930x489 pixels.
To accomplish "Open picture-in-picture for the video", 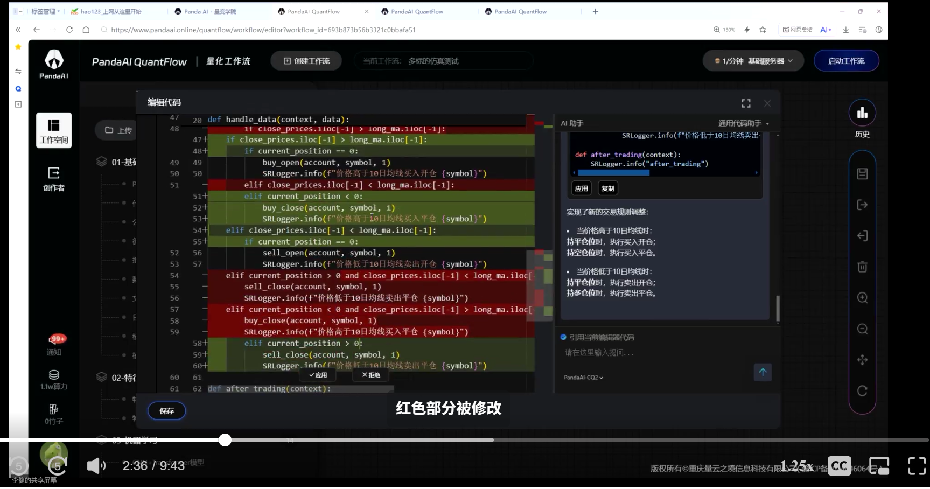I will pos(879,465).
